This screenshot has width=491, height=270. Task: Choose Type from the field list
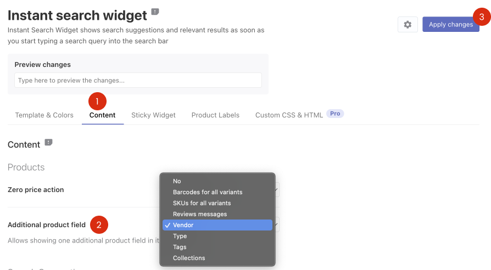(x=217, y=236)
